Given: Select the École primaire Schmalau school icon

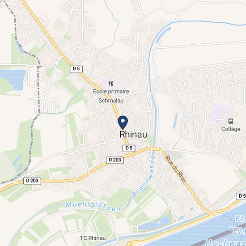Looking at the screenshot, I should click(111, 84).
